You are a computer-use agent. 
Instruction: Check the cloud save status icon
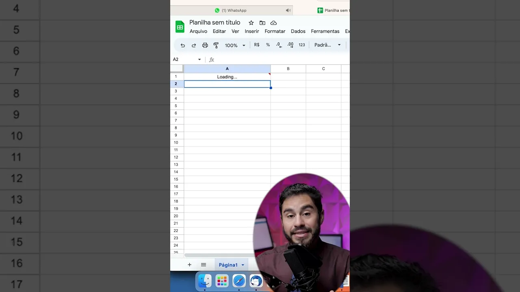[x=273, y=23]
